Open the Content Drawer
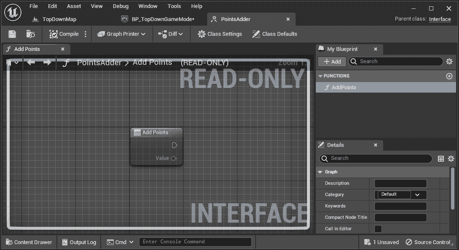This screenshot has height=250, width=459. 29,242
